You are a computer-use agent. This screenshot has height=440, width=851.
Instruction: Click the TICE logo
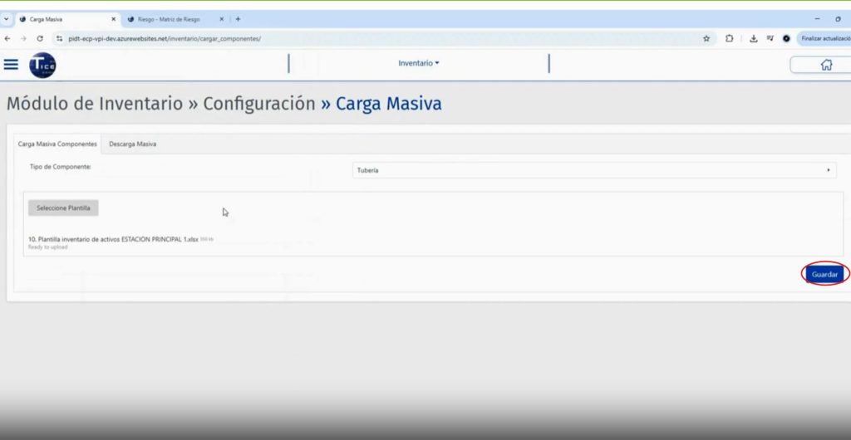[x=42, y=65]
